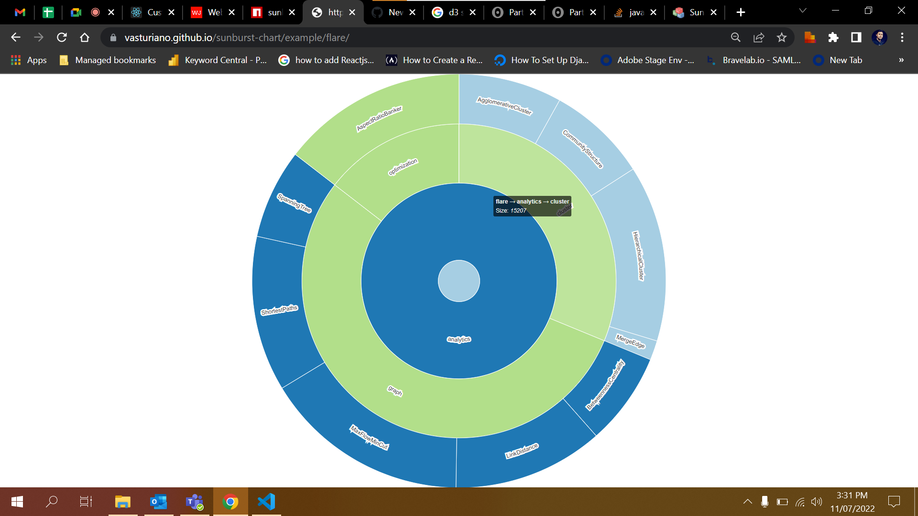918x516 pixels.
Task: Open the tab search chevron dropdown
Action: pos(803,11)
